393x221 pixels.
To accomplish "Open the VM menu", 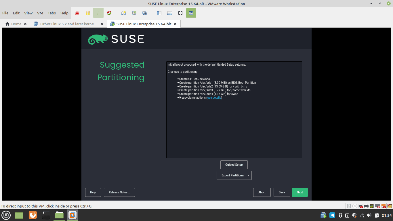I will pos(40,13).
